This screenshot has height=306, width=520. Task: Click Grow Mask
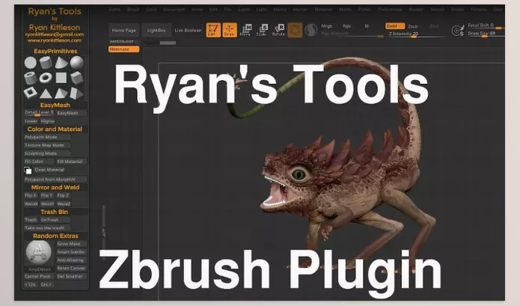coord(71,244)
